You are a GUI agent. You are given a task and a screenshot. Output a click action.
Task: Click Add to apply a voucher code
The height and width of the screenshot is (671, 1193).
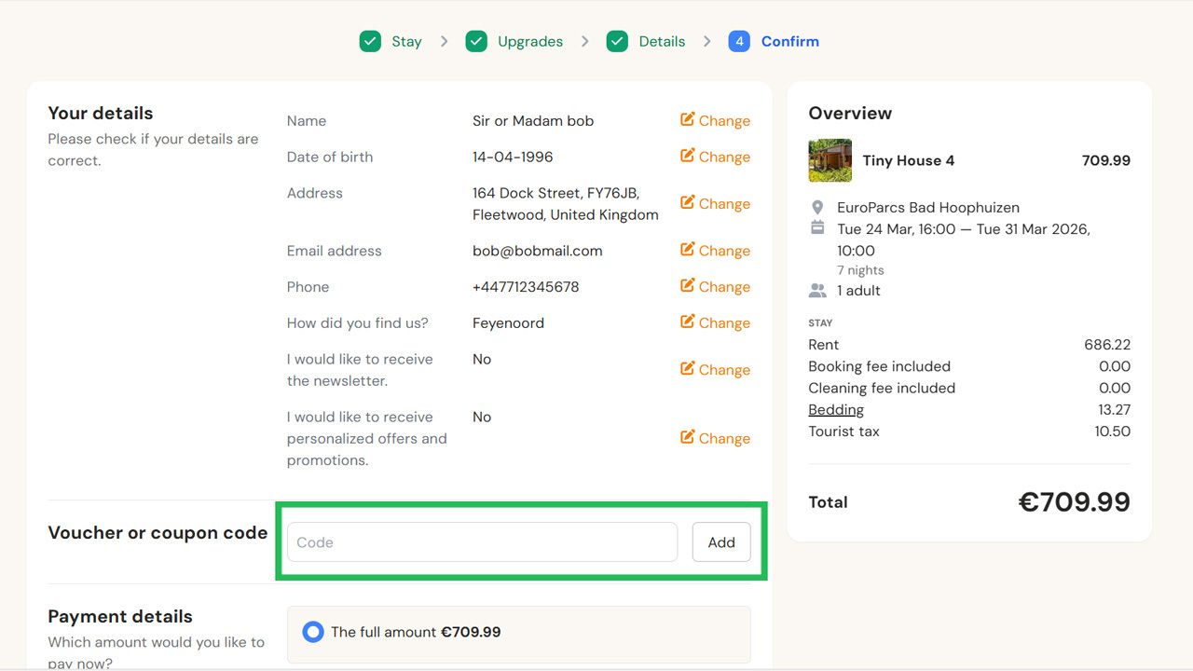(721, 541)
